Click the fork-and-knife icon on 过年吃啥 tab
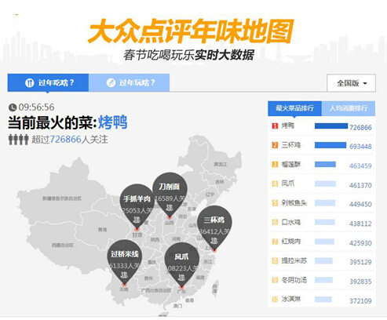 coord(29,83)
